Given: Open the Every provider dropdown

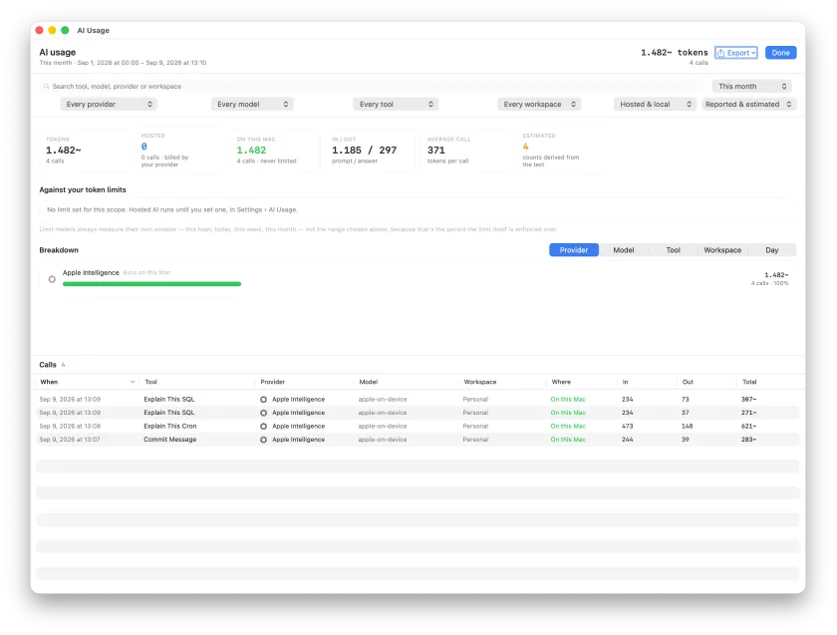Looking at the screenshot, I should point(109,104).
